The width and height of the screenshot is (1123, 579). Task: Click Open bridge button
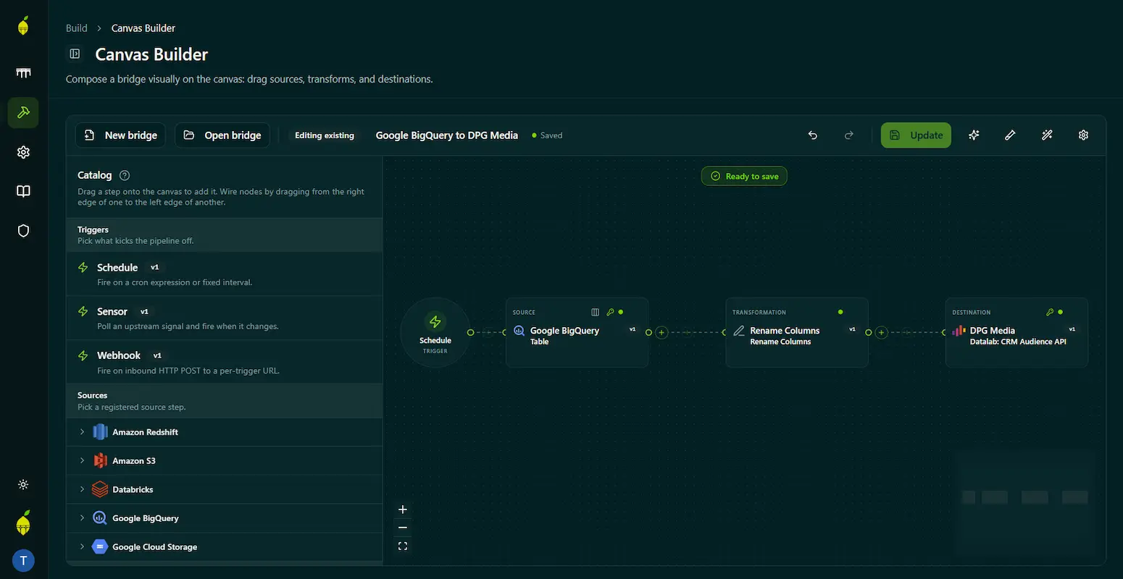point(222,135)
